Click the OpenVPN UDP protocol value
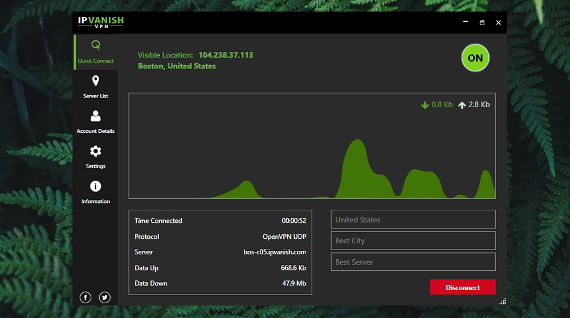Viewport: 570px width, 318px height. (x=284, y=237)
